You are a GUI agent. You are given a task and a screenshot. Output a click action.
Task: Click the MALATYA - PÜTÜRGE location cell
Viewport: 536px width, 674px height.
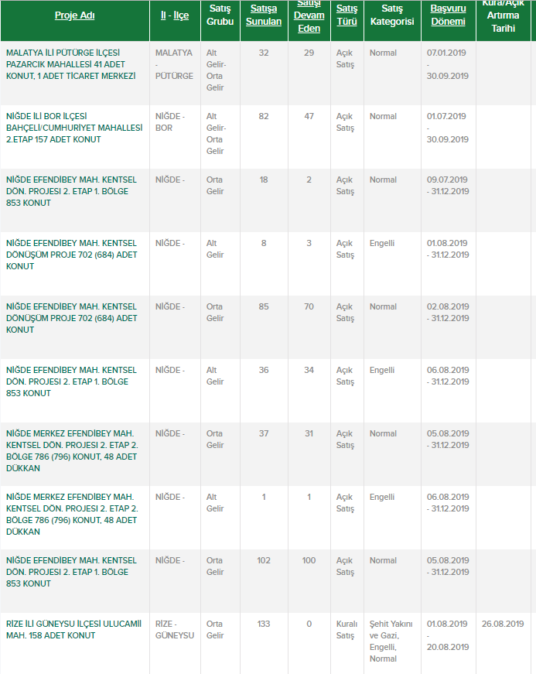point(174,64)
